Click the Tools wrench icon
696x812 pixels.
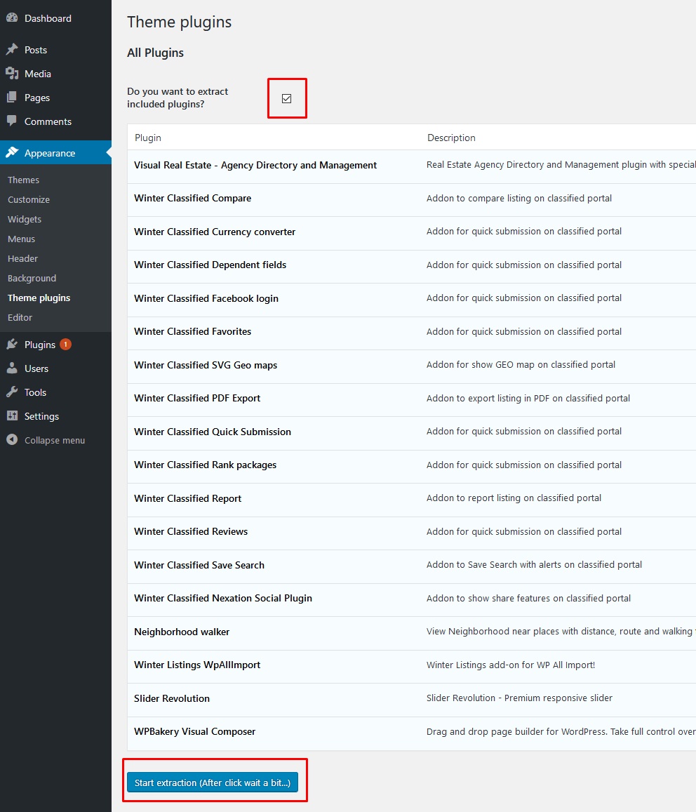(12, 392)
